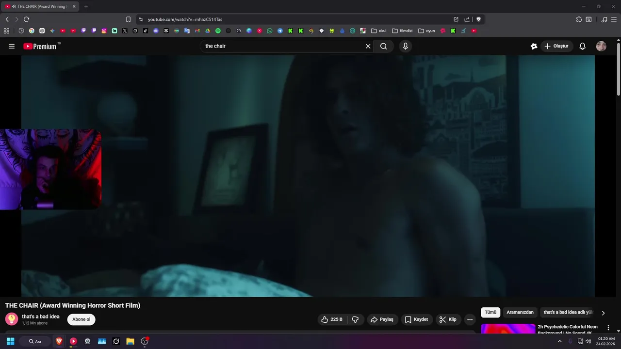This screenshot has height=349, width=621.
Task: Open the history clock bookmark icon
Action: click(x=21, y=31)
